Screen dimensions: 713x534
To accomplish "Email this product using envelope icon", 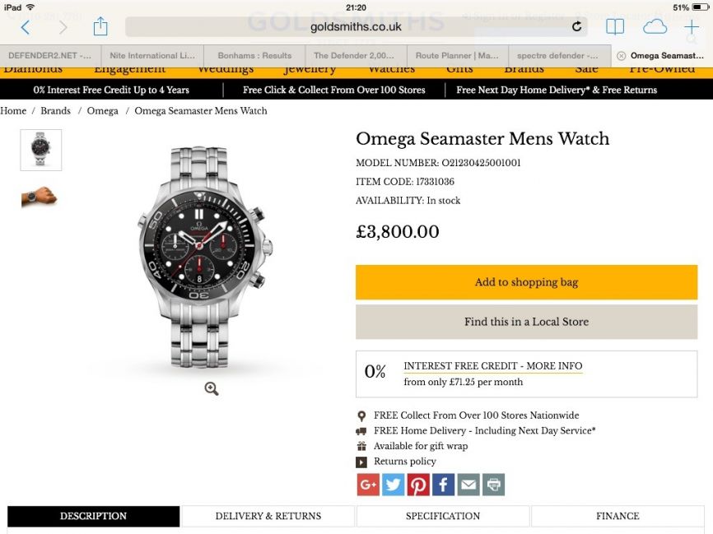I will (468, 485).
